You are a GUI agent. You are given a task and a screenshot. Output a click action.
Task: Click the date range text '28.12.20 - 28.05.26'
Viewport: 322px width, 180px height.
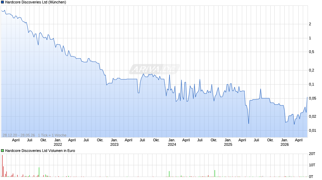19,135
